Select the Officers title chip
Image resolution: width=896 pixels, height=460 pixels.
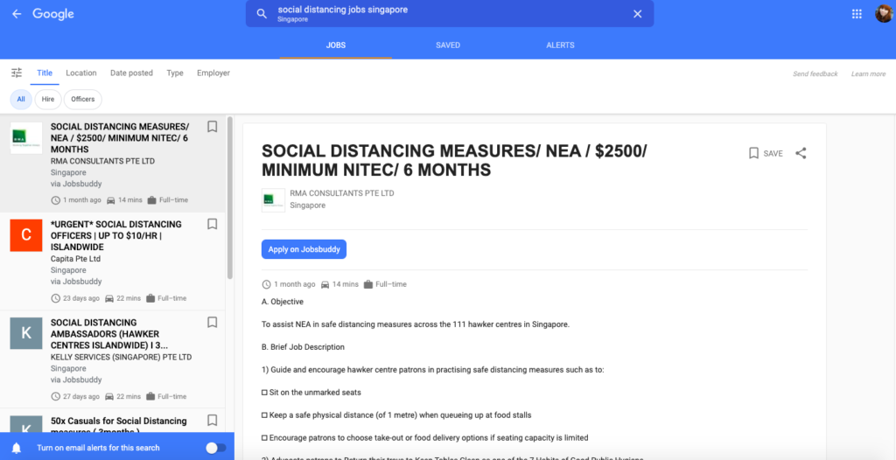pyautogui.click(x=83, y=100)
